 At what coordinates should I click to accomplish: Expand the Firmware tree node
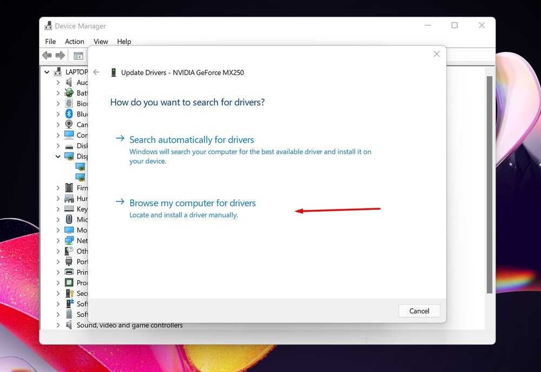pyautogui.click(x=58, y=188)
